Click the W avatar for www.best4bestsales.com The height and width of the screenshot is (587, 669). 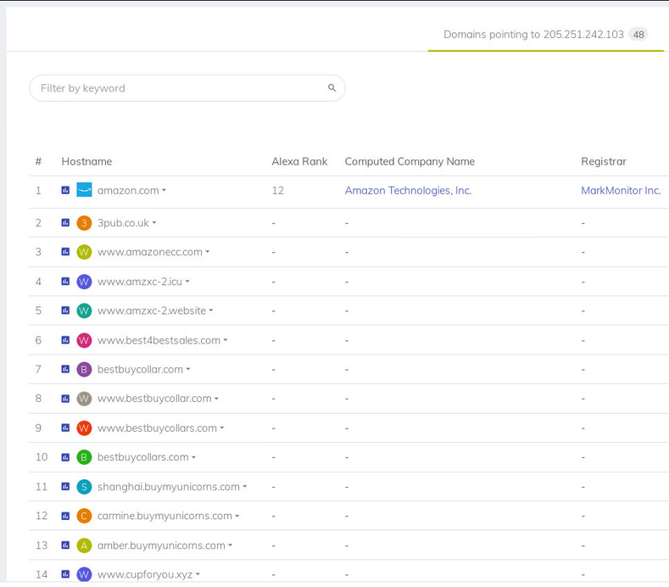[x=84, y=340]
